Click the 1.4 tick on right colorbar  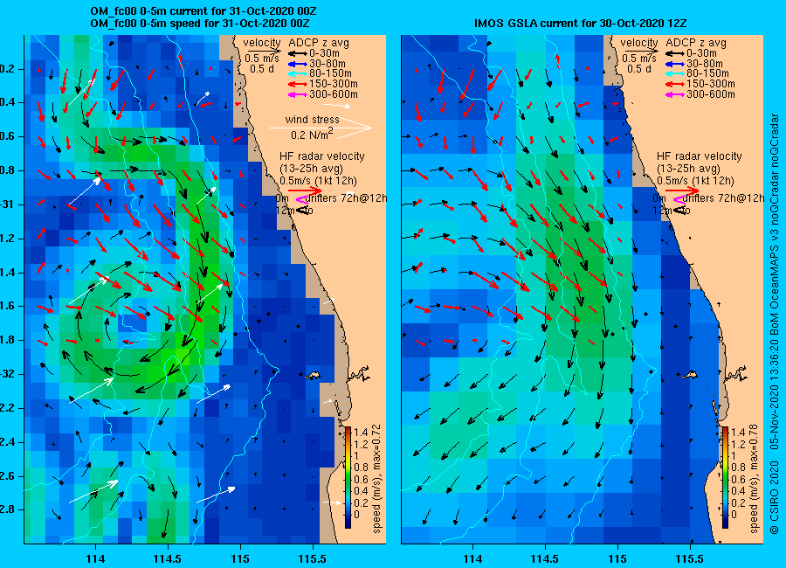point(738,433)
